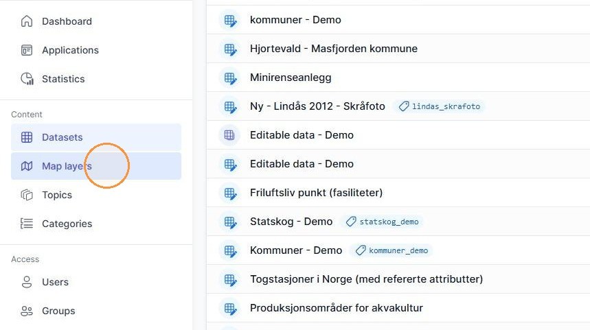Click tag icon in statskog_demo badge
The height and width of the screenshot is (330, 590).
(x=351, y=222)
